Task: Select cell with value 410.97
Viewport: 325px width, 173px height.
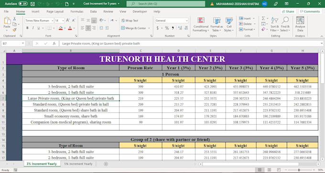Action: [x=178, y=87]
